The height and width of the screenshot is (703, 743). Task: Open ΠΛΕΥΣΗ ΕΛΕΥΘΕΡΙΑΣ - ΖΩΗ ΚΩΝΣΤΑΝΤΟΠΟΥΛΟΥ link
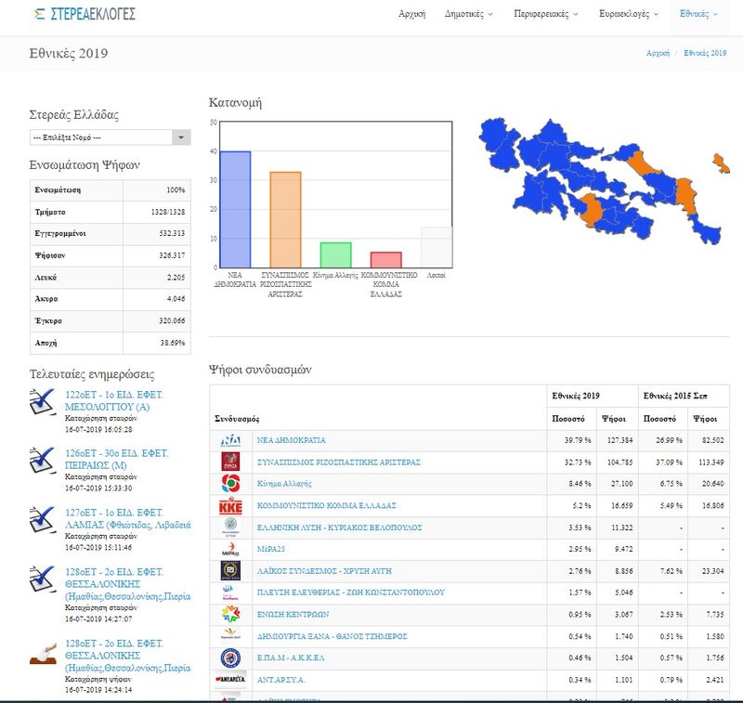(x=351, y=592)
